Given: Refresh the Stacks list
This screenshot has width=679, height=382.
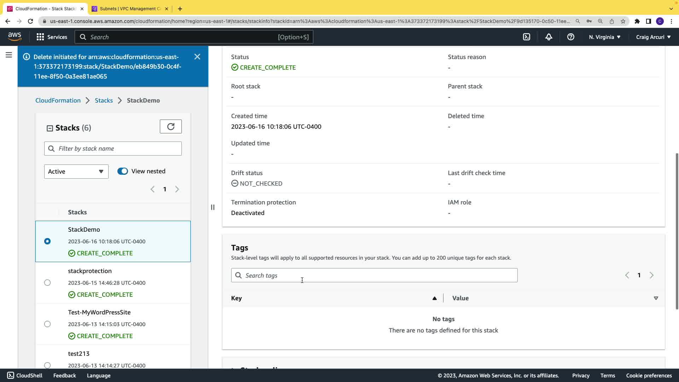Looking at the screenshot, I should [170, 127].
